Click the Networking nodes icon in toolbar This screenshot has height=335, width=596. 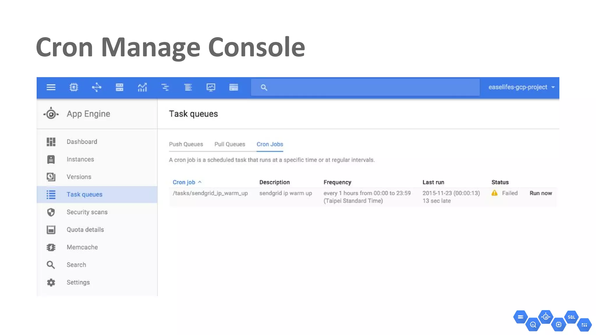(x=96, y=87)
